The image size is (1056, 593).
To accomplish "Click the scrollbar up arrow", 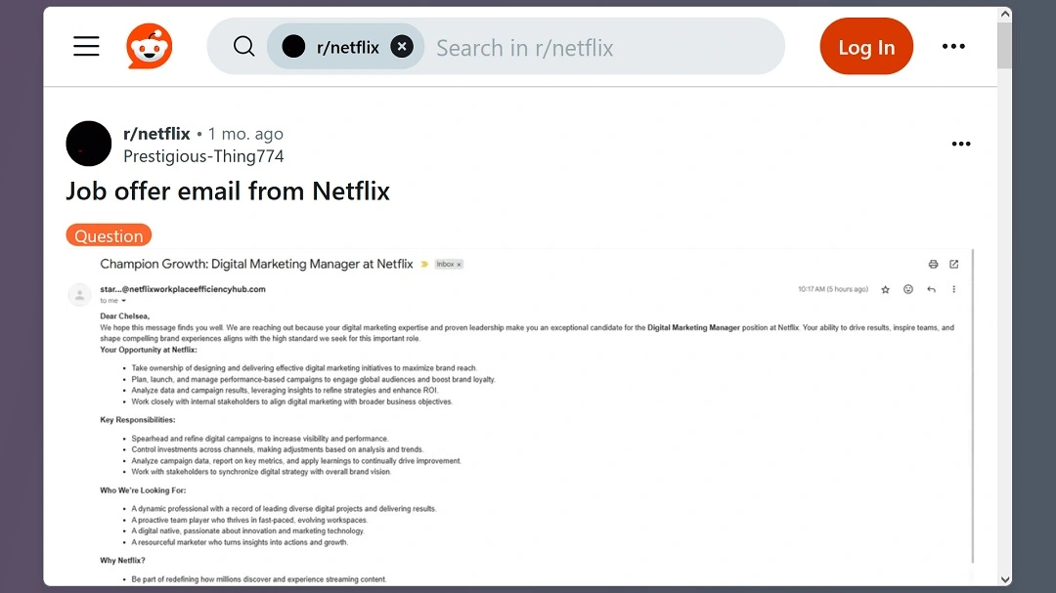I will tap(1005, 14).
